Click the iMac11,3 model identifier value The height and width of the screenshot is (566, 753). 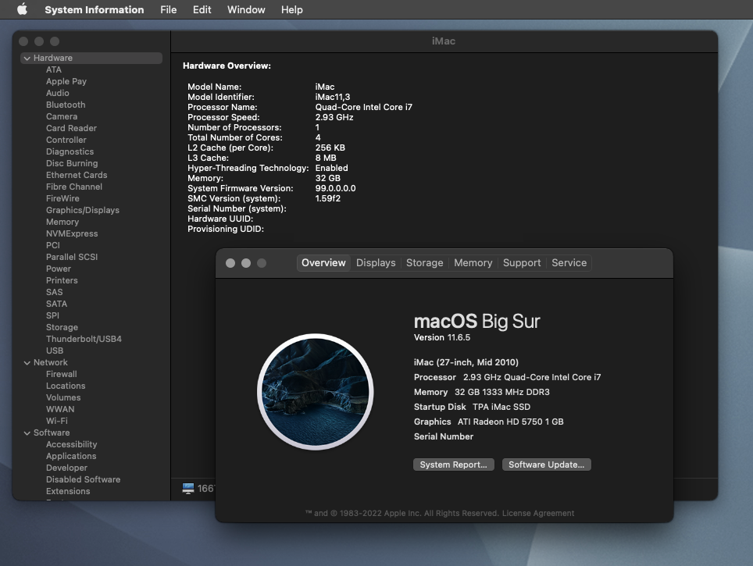coord(332,97)
